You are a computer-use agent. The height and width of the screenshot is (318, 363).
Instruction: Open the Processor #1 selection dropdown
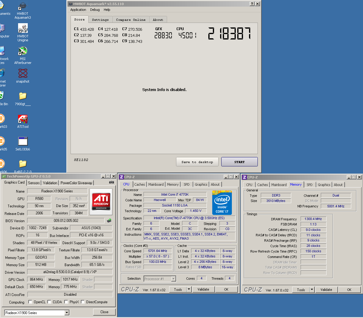[173, 279]
